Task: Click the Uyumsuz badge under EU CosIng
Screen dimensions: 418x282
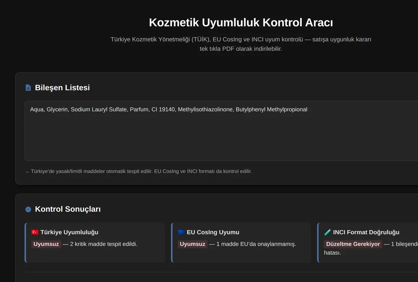Action: (193, 244)
